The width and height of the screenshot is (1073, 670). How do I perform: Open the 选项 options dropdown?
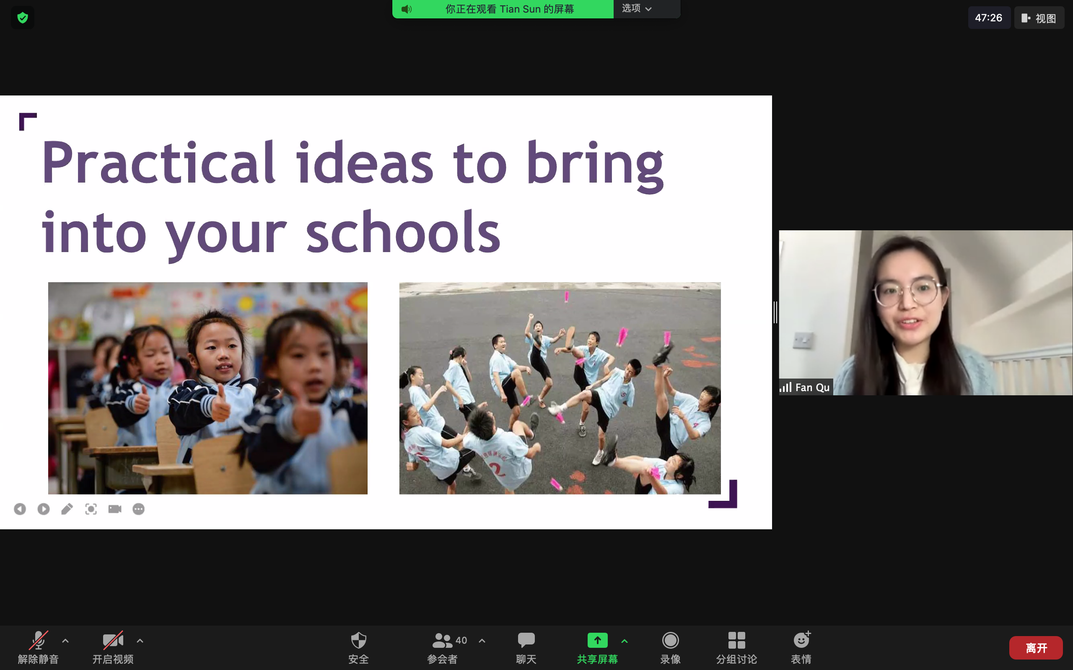pos(637,8)
